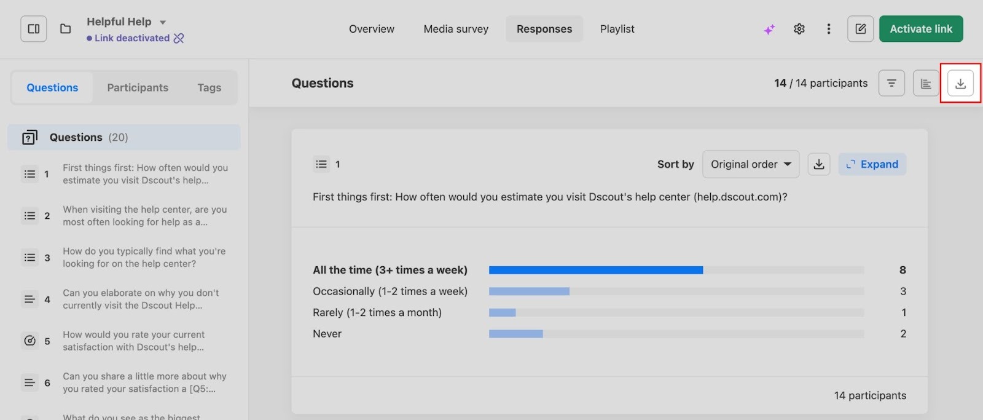Click the export download icon outlined in red

tap(960, 83)
